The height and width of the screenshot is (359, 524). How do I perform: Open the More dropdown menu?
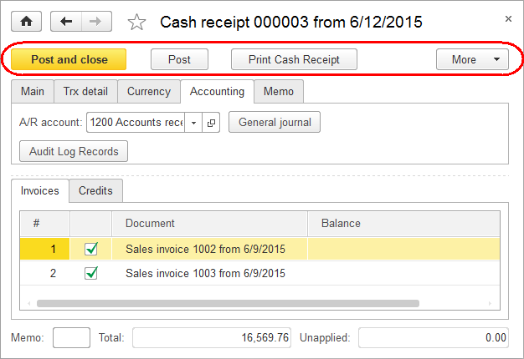[472, 59]
